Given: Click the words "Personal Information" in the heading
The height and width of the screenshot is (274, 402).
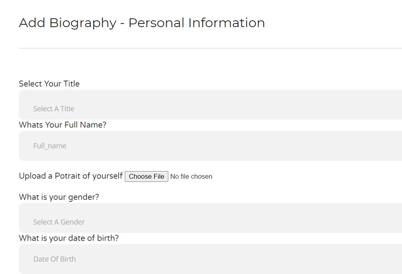Looking at the screenshot, I should pos(197,23).
